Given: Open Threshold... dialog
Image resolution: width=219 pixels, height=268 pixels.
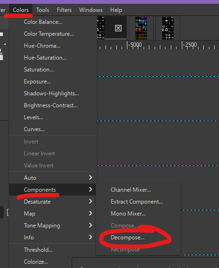Looking at the screenshot, I should (53, 250).
